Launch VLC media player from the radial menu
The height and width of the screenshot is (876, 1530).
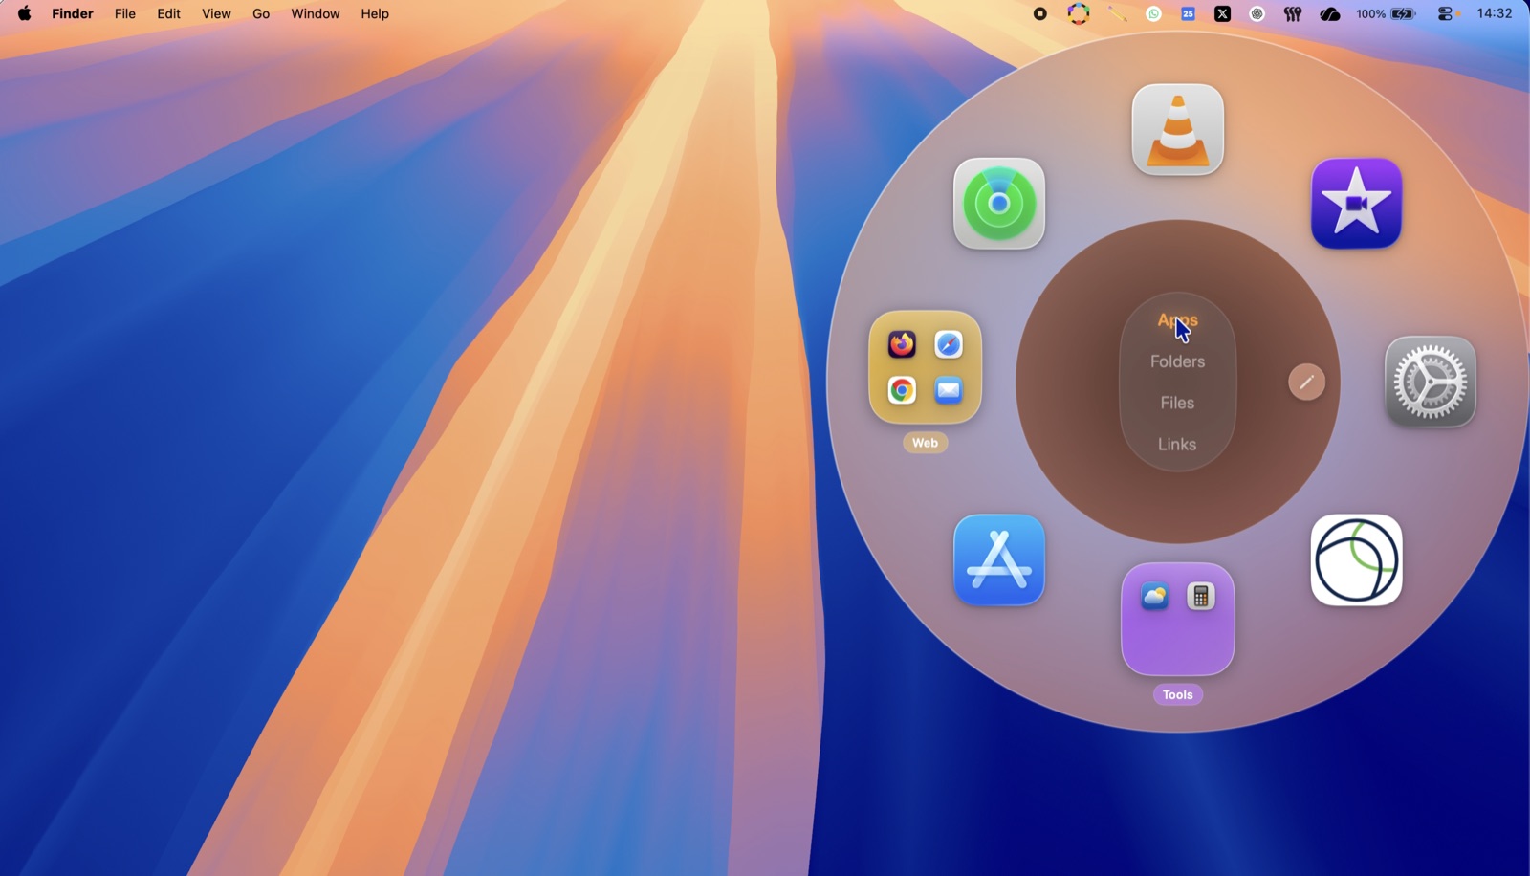(x=1178, y=130)
